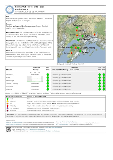
Task: Click the Butte yesterday hourly chart
Action: [35, 77]
